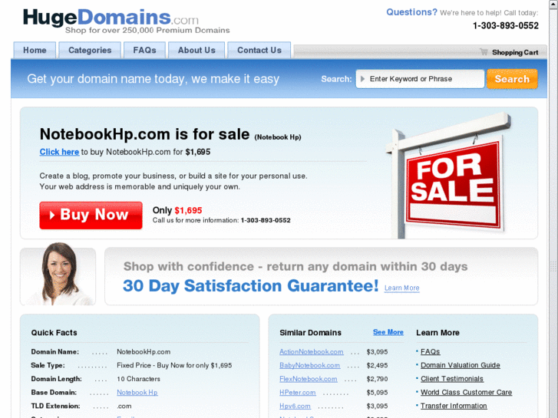Click the 'Click here' purchase link

pyautogui.click(x=59, y=152)
